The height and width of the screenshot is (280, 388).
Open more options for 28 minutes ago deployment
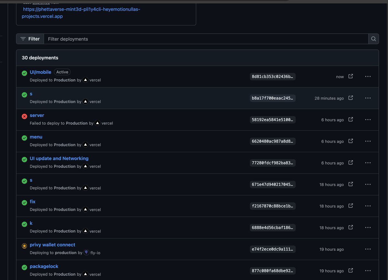pyautogui.click(x=368, y=98)
